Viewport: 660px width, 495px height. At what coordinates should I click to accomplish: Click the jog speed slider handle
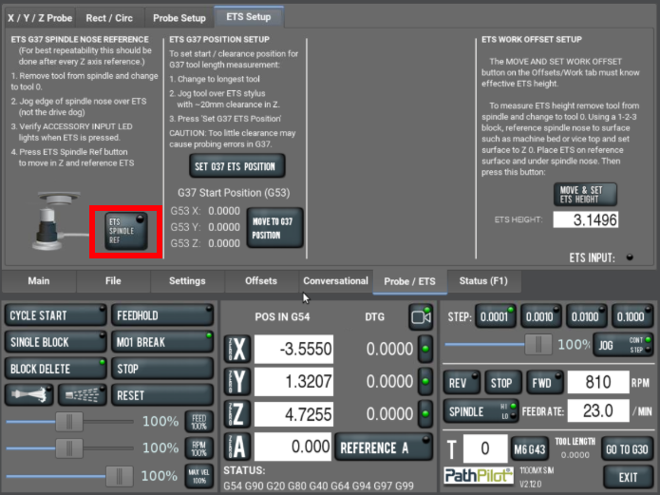click(x=538, y=344)
